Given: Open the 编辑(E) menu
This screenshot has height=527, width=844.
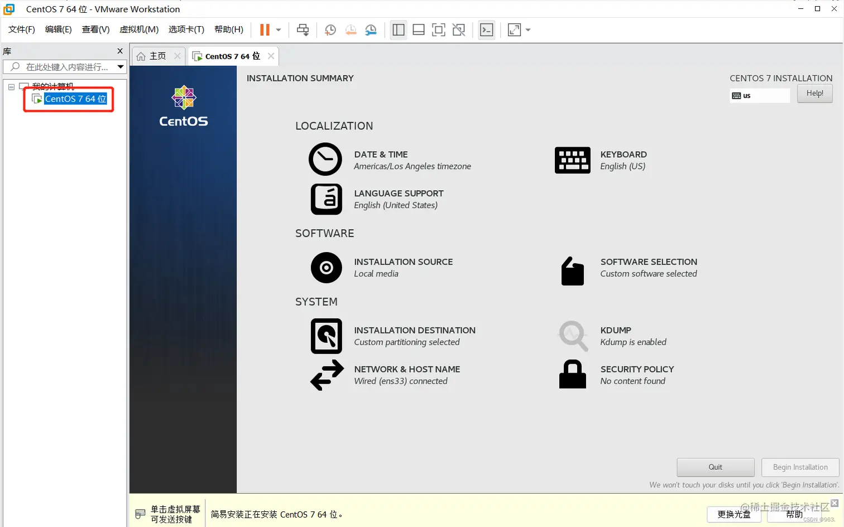Looking at the screenshot, I should 59,30.
